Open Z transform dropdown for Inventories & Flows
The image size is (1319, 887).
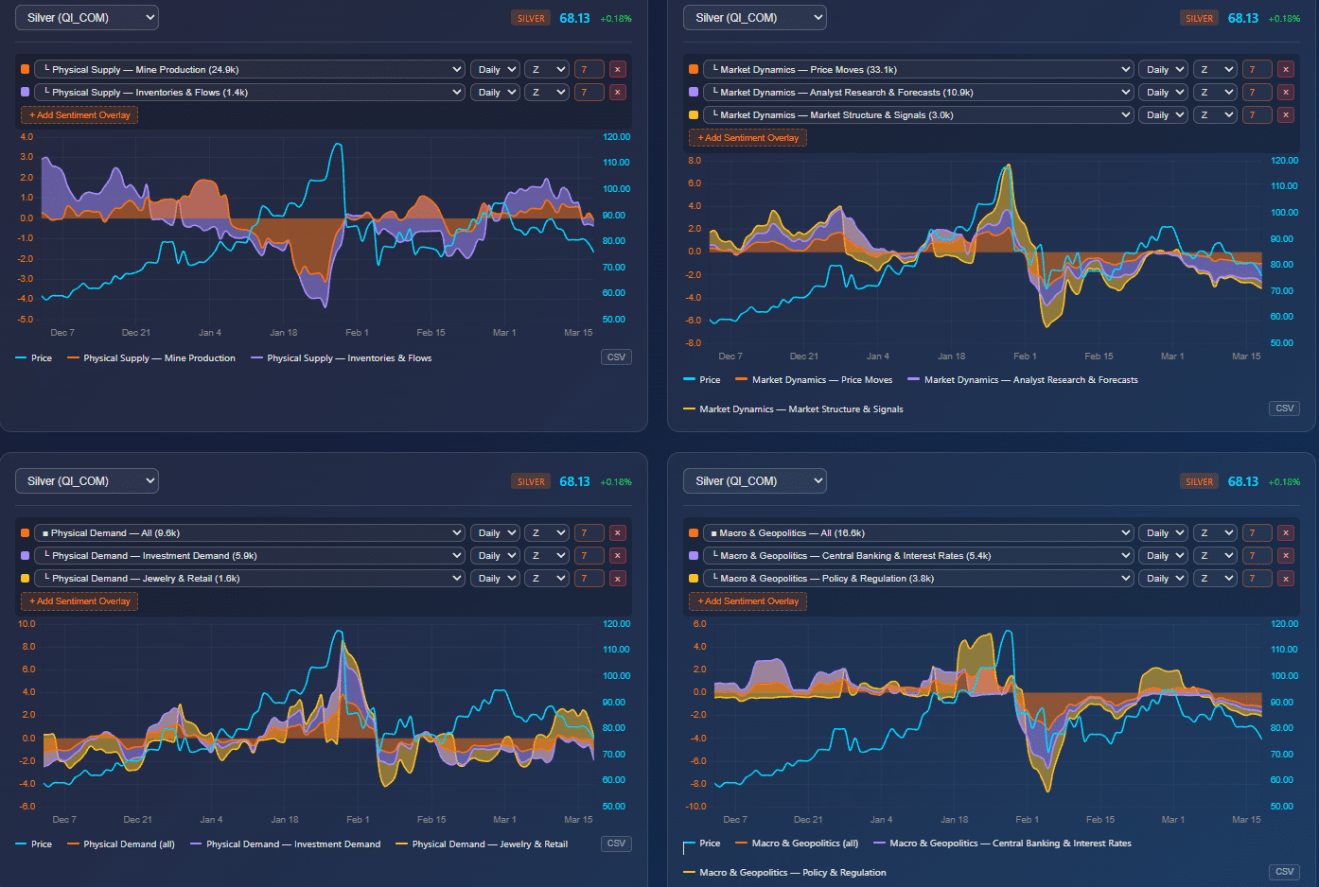(x=547, y=92)
